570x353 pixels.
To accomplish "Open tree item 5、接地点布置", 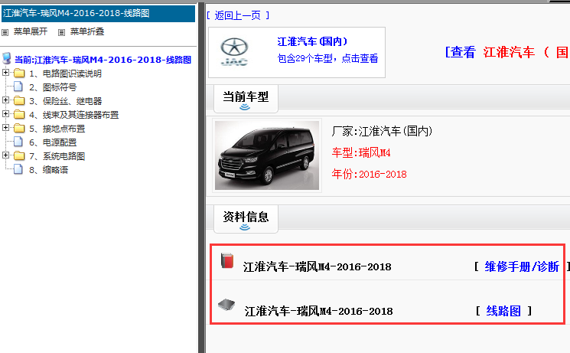I will point(57,129).
